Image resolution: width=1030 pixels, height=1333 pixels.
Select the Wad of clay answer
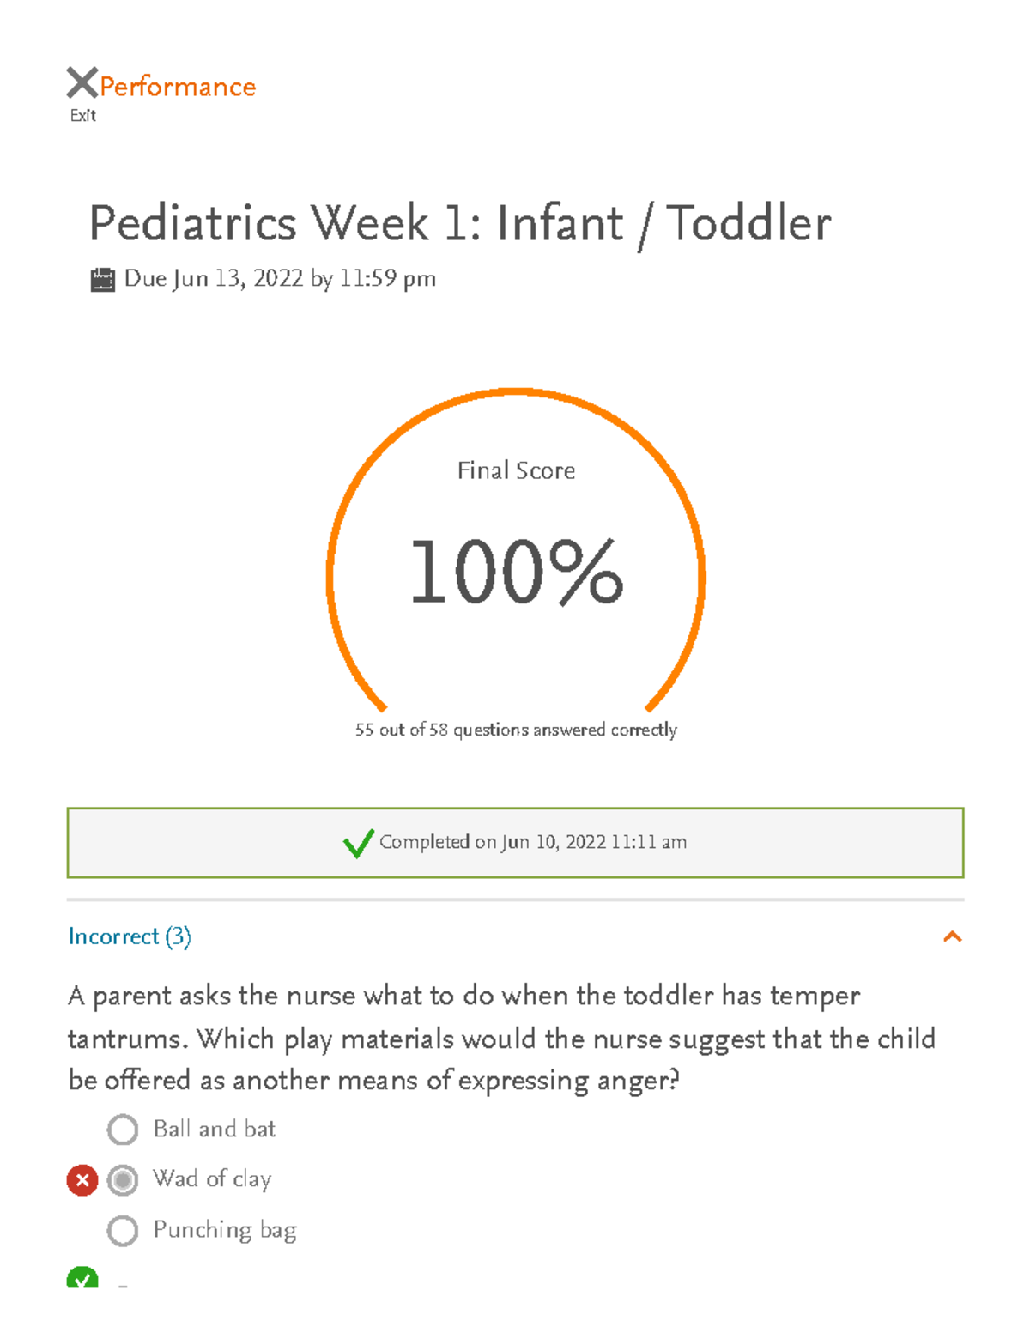point(124,1180)
